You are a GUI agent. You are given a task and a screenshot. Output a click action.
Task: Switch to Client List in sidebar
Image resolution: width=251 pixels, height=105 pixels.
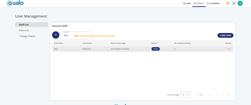(24, 30)
